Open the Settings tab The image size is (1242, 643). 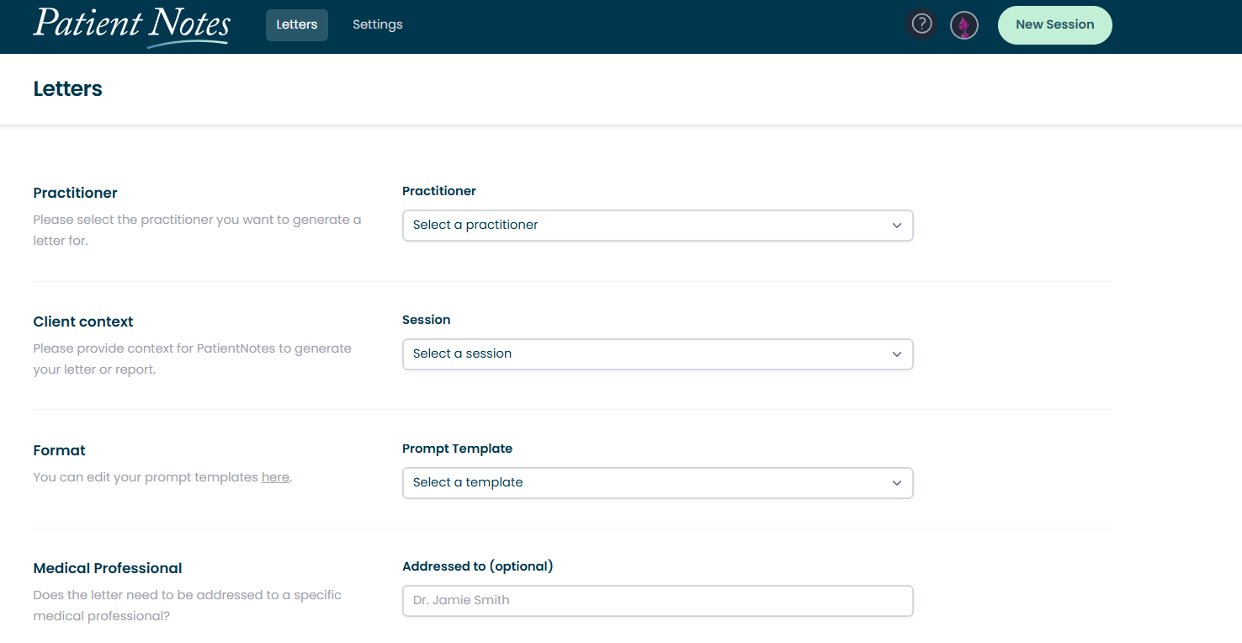point(378,24)
